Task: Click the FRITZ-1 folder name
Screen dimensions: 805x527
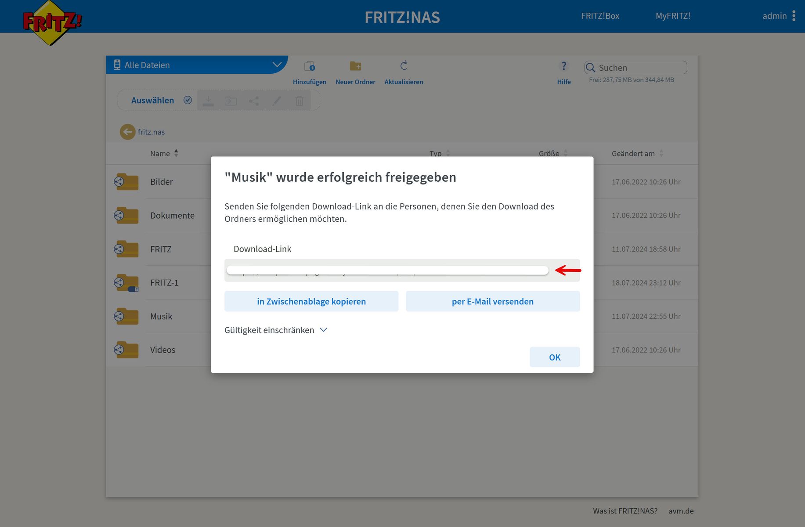Action: click(x=164, y=282)
